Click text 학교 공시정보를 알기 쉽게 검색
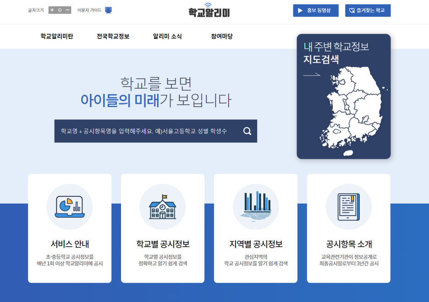 pos(256,264)
